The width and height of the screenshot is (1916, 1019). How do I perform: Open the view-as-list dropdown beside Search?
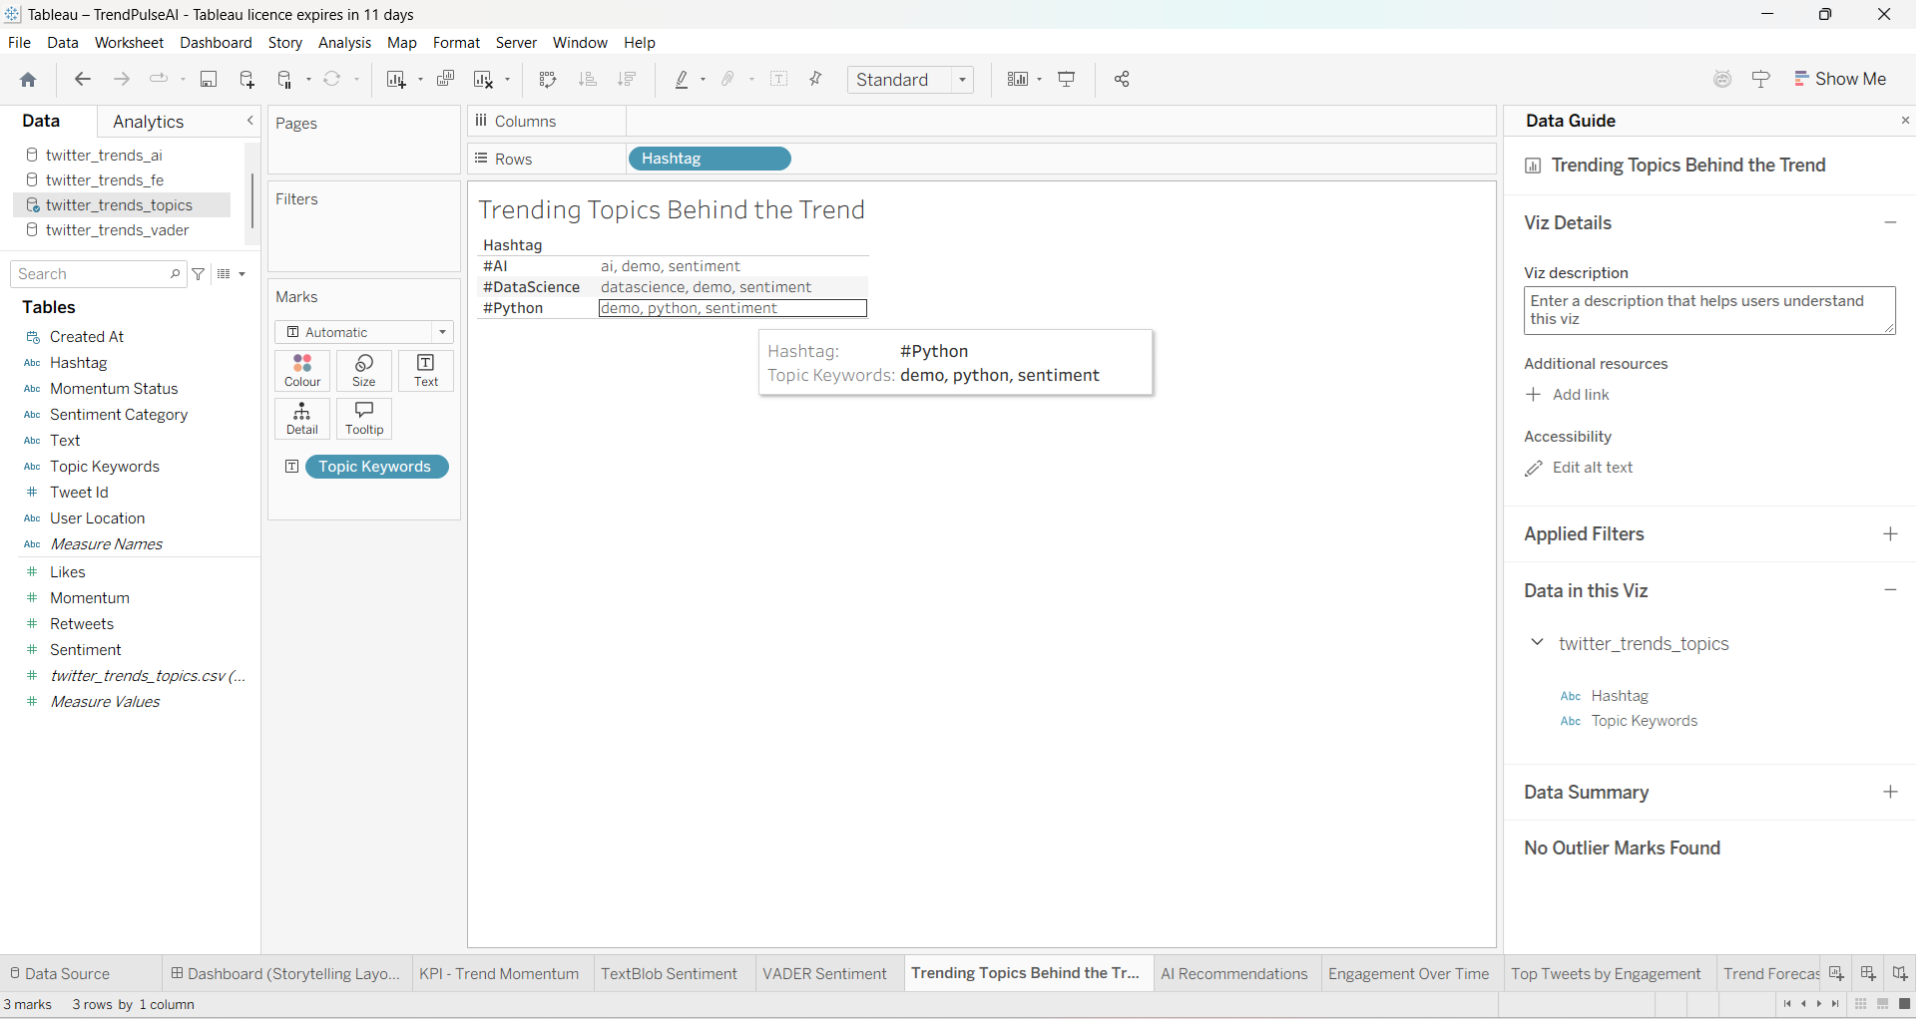tap(232, 274)
